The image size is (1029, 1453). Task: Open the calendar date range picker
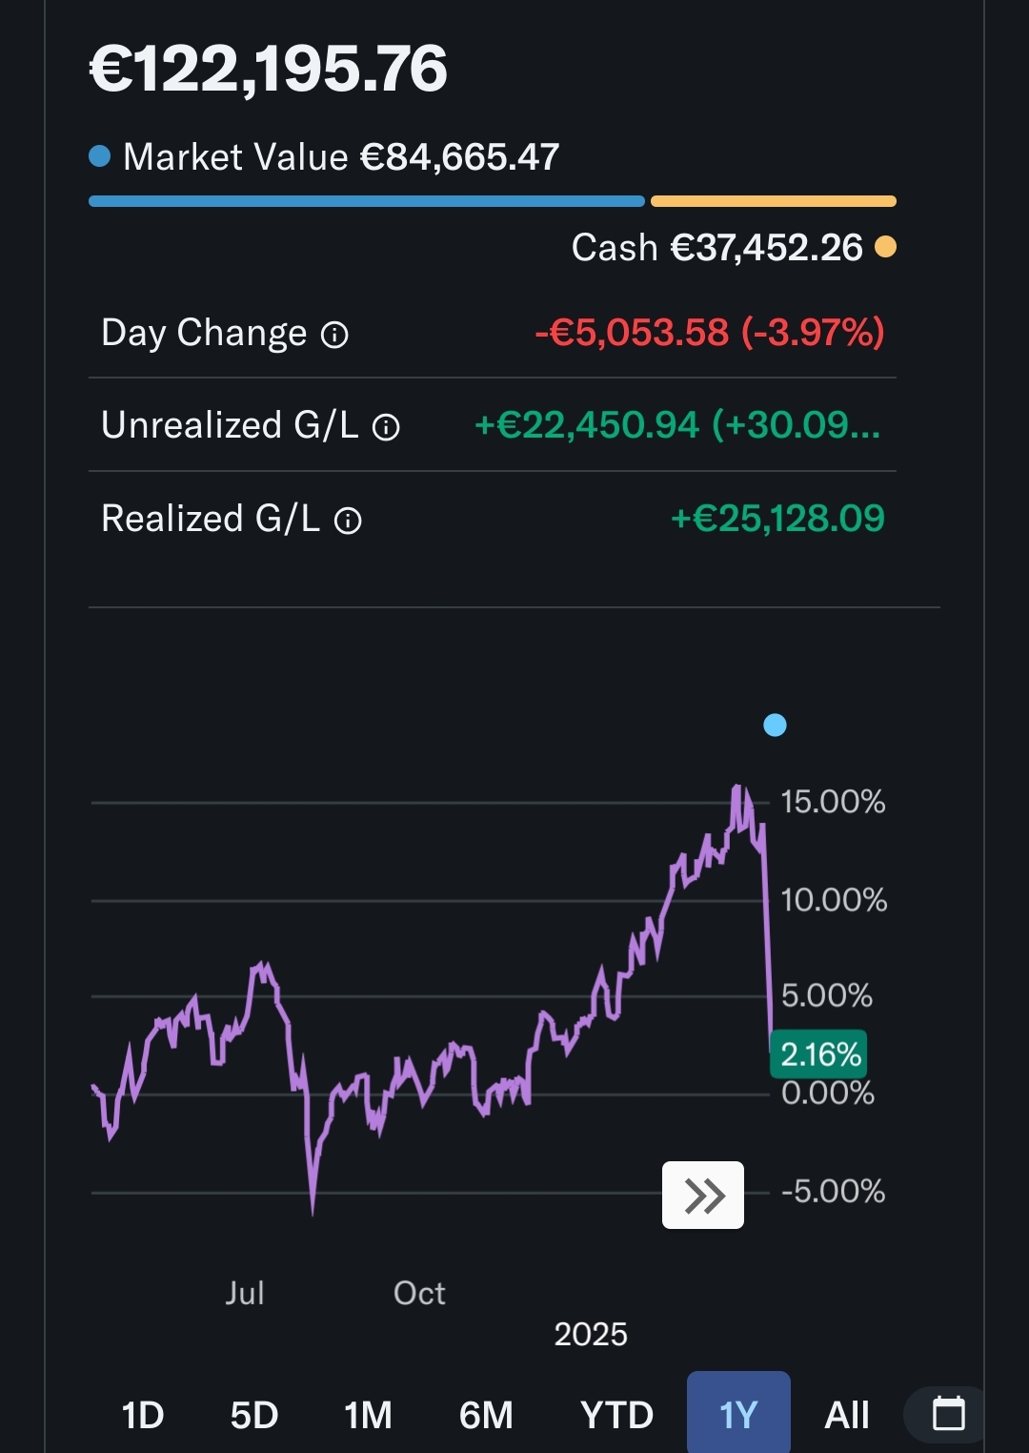point(948,1414)
